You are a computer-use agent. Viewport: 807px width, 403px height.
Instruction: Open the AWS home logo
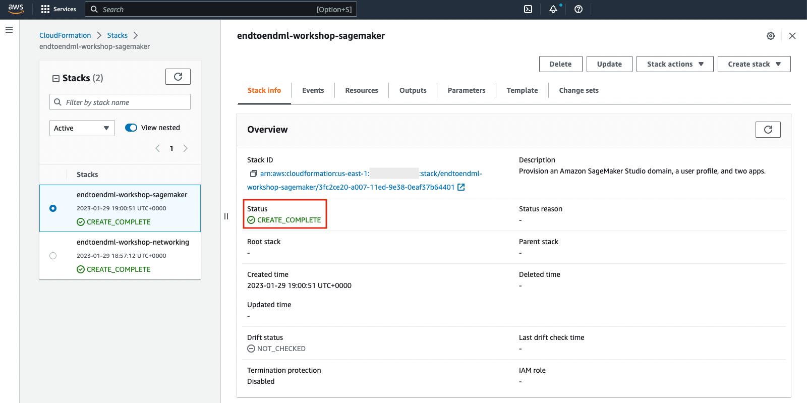coord(16,9)
